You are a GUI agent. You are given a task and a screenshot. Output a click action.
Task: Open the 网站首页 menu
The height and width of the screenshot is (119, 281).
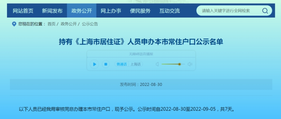pyautogui.click(x=23, y=11)
